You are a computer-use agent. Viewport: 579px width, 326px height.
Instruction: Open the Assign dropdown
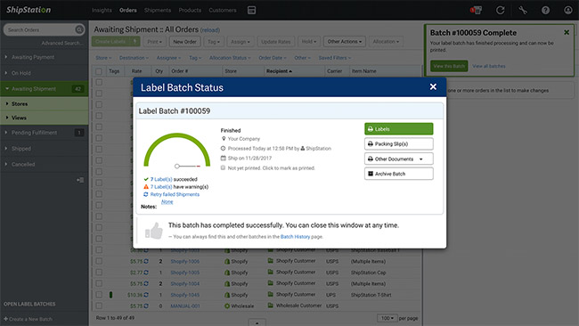(x=241, y=42)
